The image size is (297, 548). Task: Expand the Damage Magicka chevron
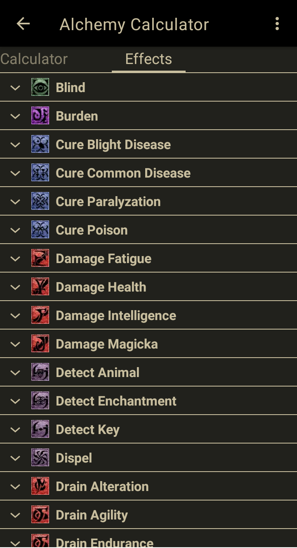pos(15,344)
